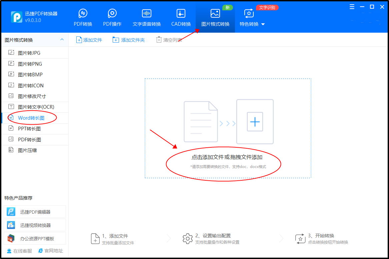Expand the 特色转换 dropdown arrow
Screen dimensions: 389x259
tap(263, 24)
